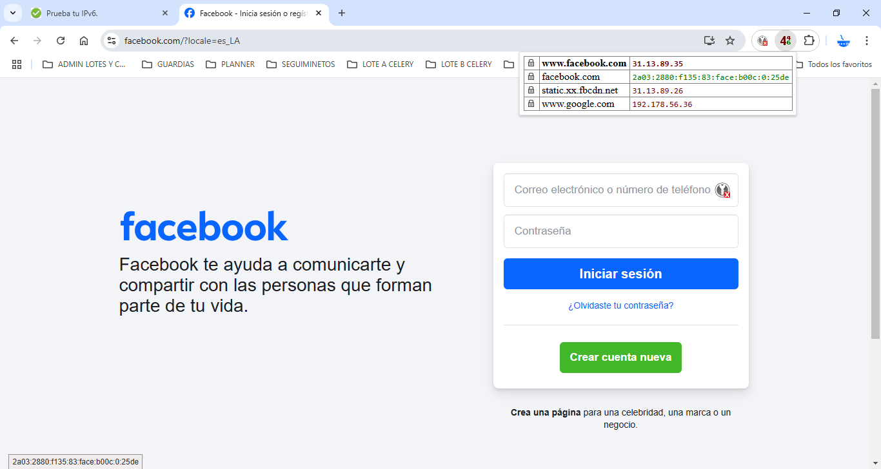Screen dimensions: 881x469
Task: Click the install app icon in address bar
Action: click(x=709, y=41)
